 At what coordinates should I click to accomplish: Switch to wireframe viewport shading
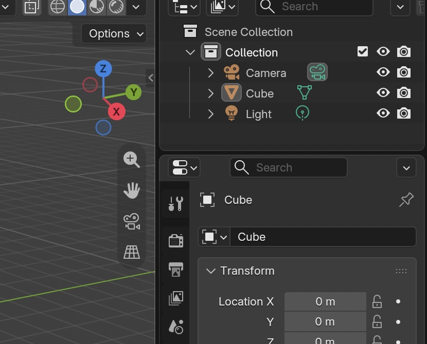click(58, 7)
